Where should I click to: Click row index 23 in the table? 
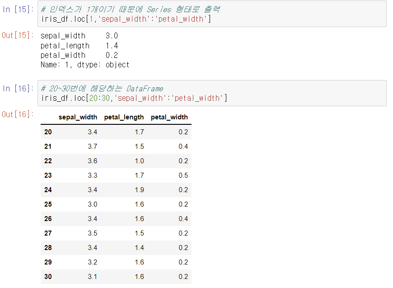48,175
